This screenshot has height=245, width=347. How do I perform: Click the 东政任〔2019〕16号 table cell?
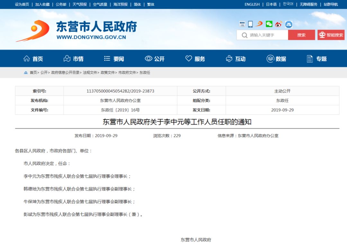[x=120, y=110]
